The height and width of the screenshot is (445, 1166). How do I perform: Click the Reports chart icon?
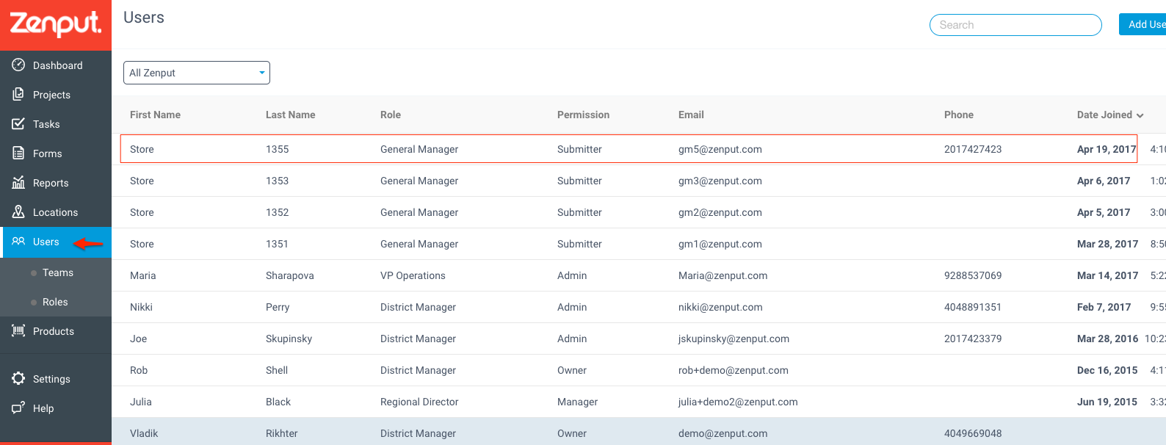pyautogui.click(x=18, y=182)
